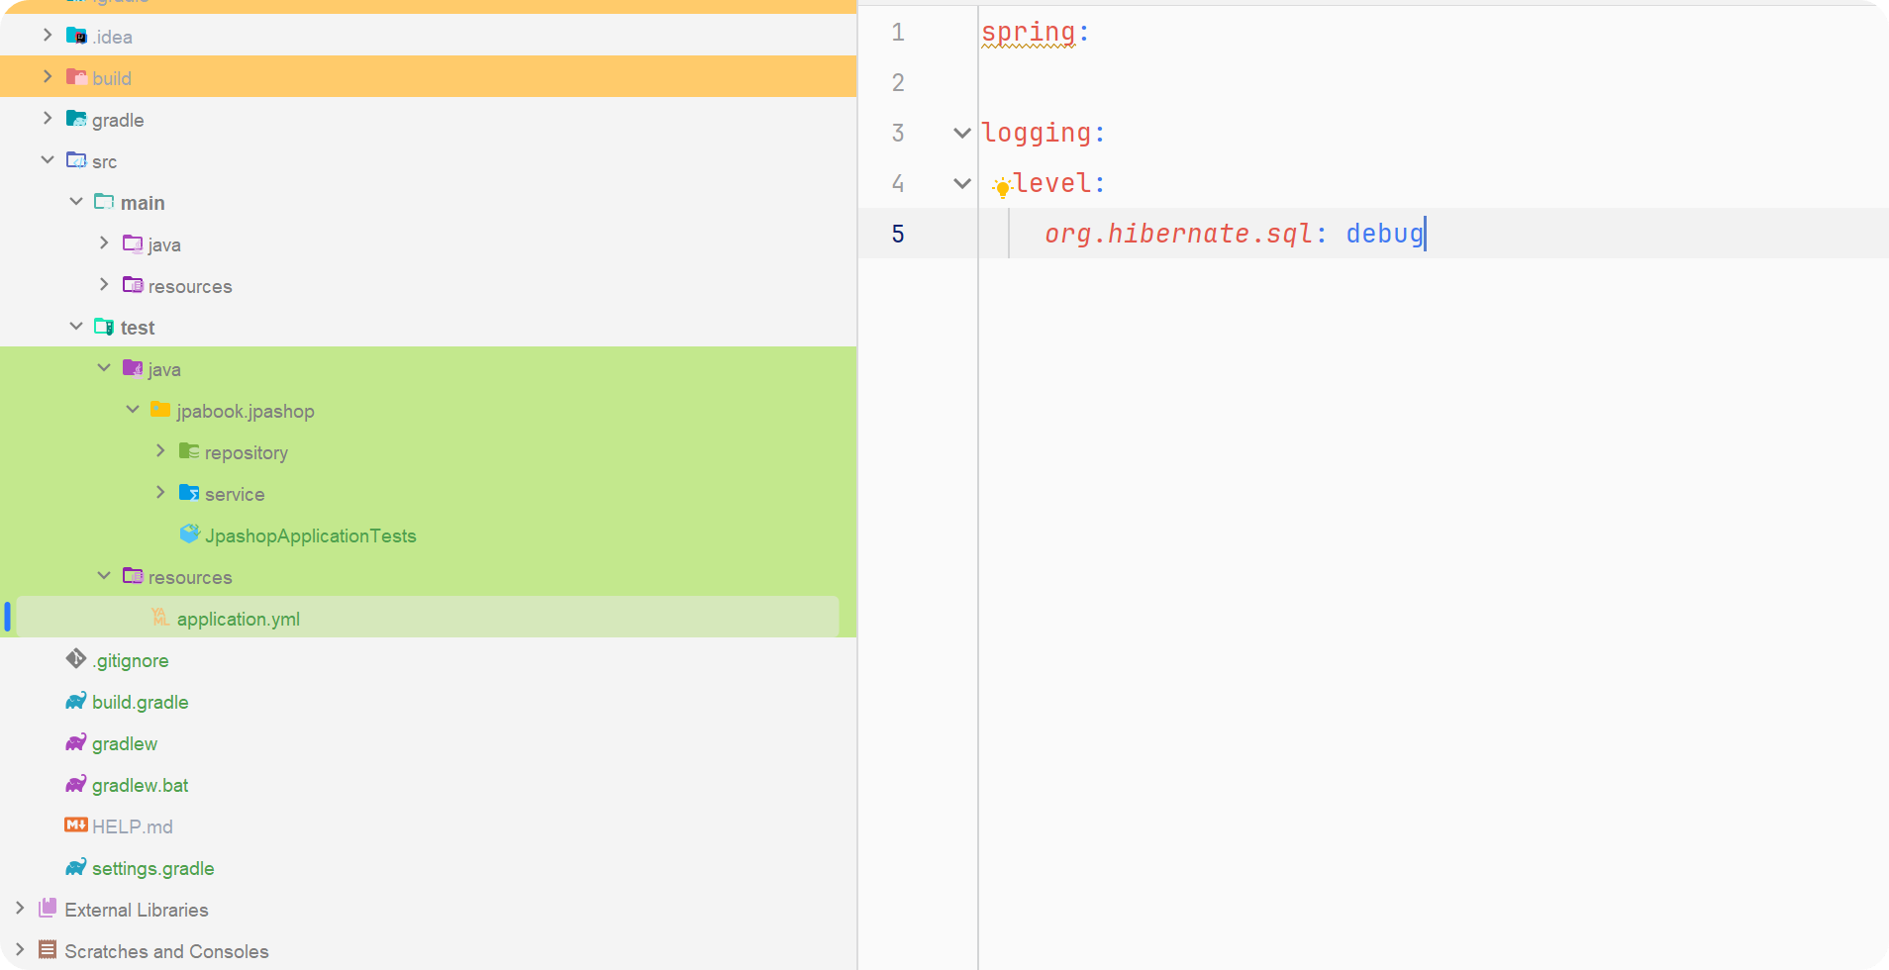Click the debug value on line 5

pyautogui.click(x=1384, y=234)
